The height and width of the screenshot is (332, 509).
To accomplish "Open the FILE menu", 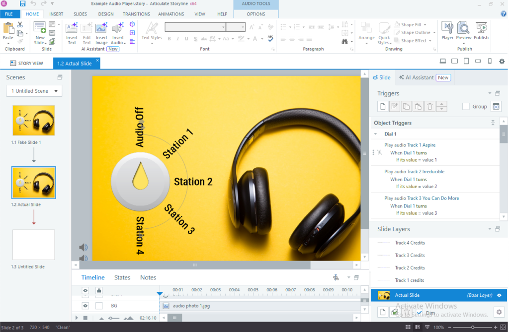I will point(9,14).
